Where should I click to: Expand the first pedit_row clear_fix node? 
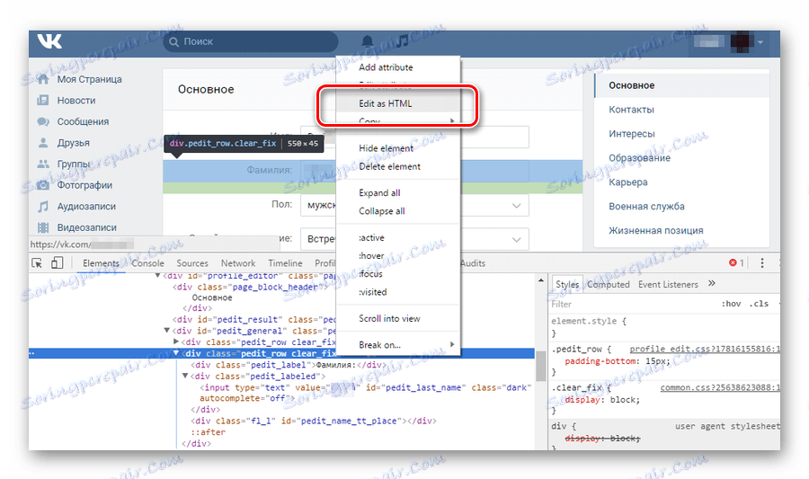click(x=176, y=342)
